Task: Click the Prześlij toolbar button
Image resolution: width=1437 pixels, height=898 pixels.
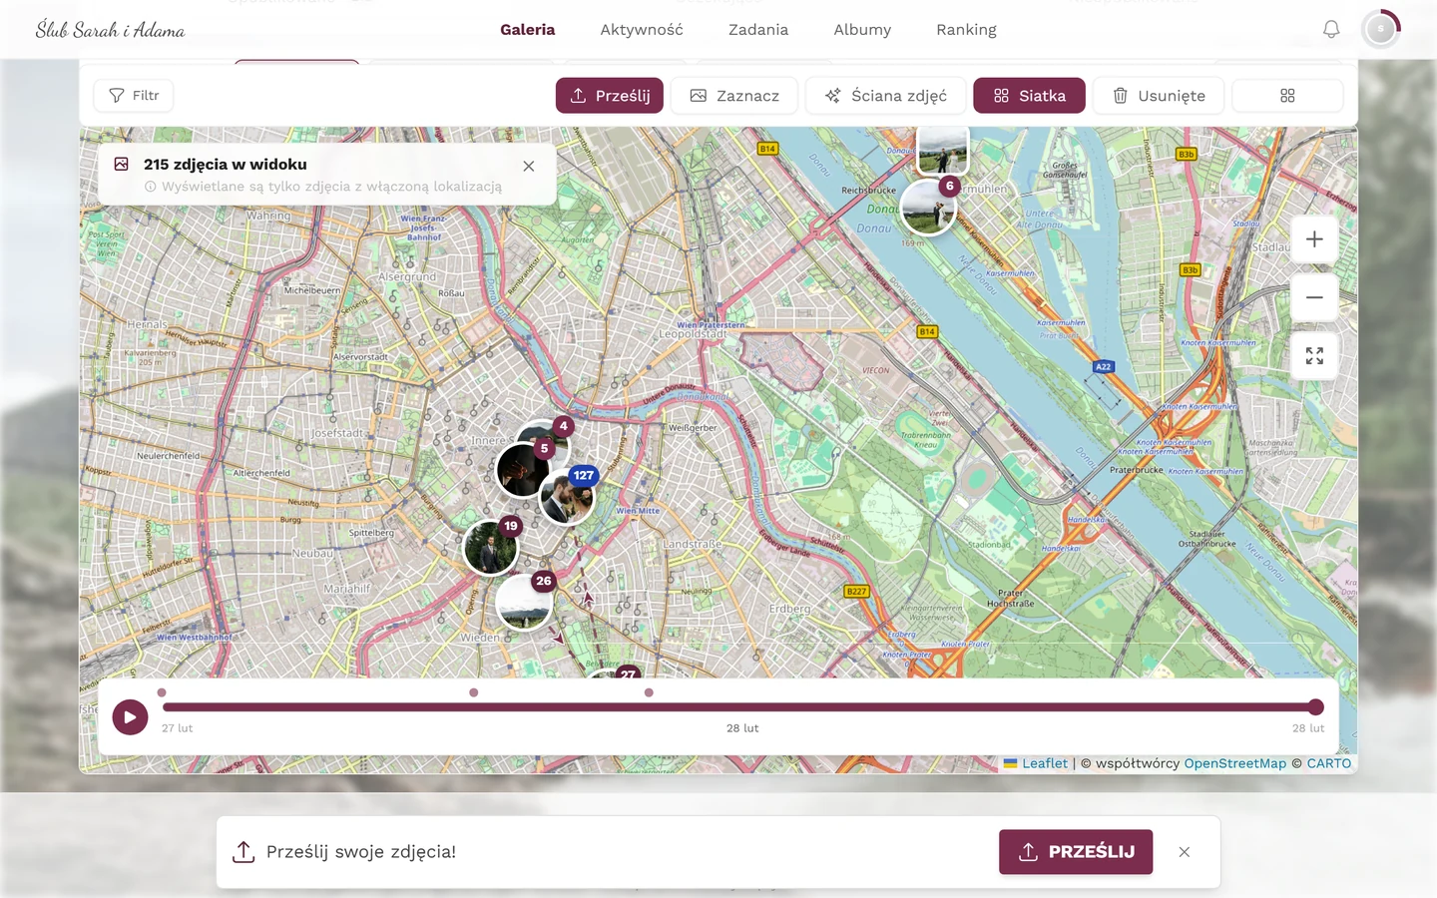Action: 610,96
